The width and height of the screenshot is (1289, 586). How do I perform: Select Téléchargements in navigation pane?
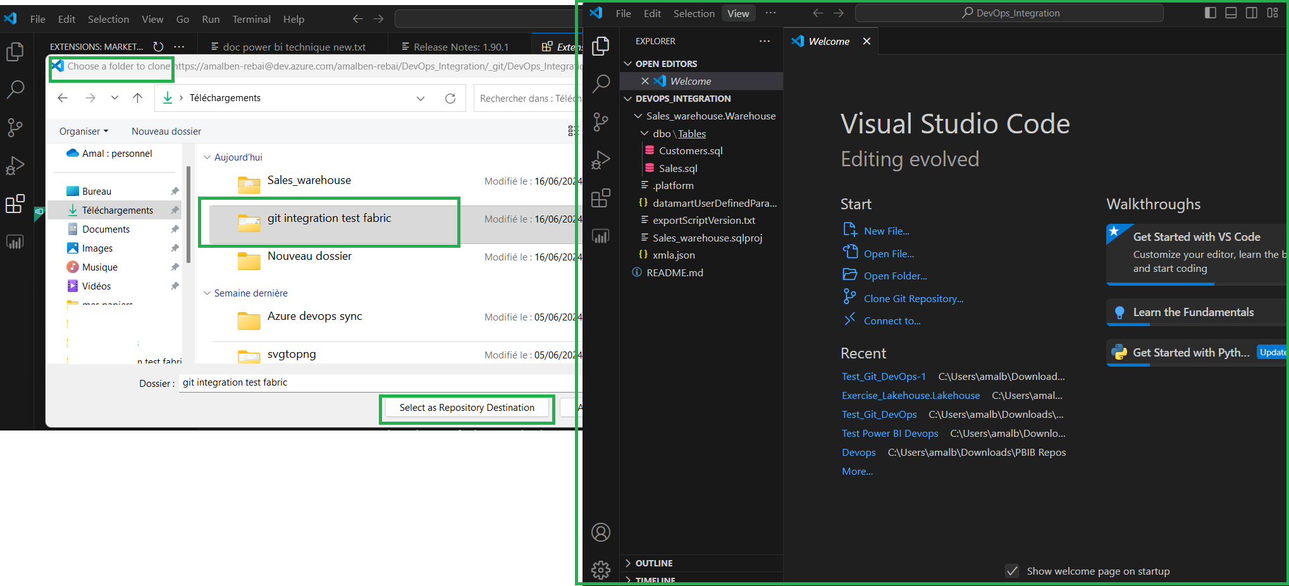pyautogui.click(x=114, y=210)
